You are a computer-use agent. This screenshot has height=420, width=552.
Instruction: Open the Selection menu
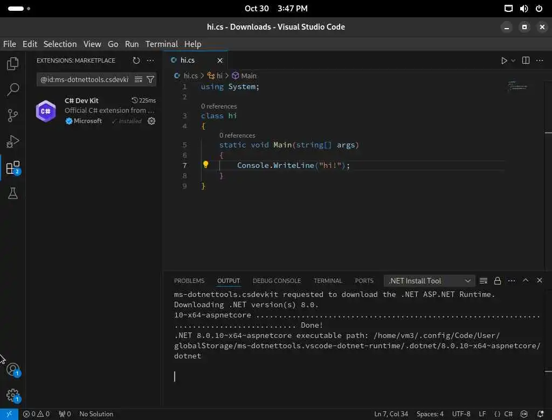pos(60,44)
